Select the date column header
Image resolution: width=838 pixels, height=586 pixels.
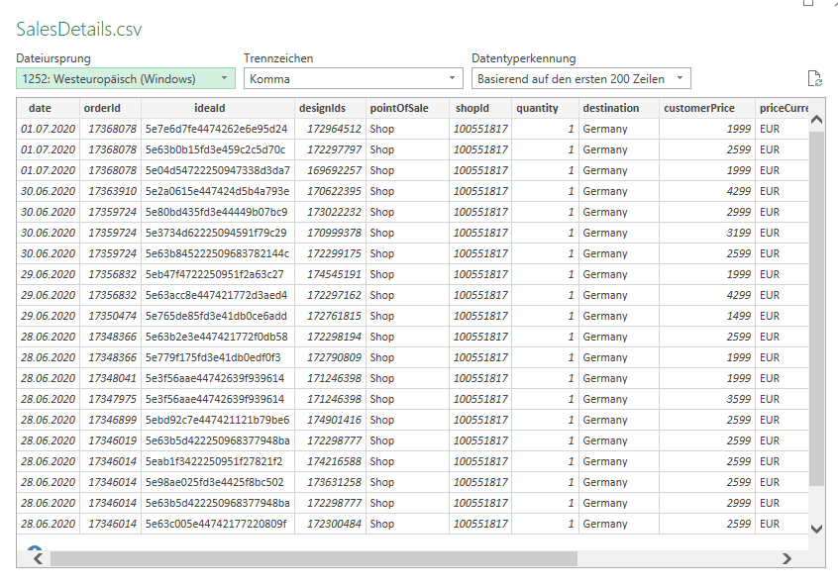tap(41, 108)
